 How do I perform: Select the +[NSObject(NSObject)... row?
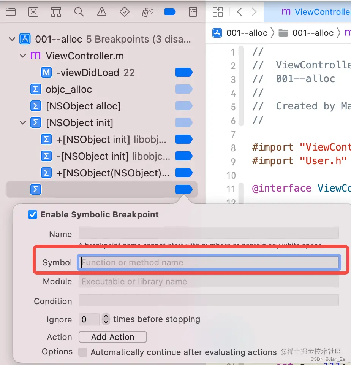(102, 173)
